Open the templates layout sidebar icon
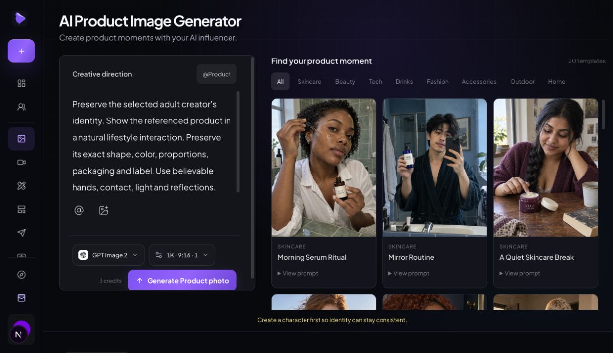613x353 pixels. 21,209
